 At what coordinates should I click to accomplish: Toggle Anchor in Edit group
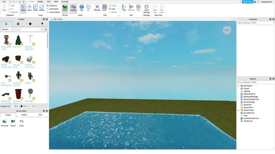click(x=113, y=12)
